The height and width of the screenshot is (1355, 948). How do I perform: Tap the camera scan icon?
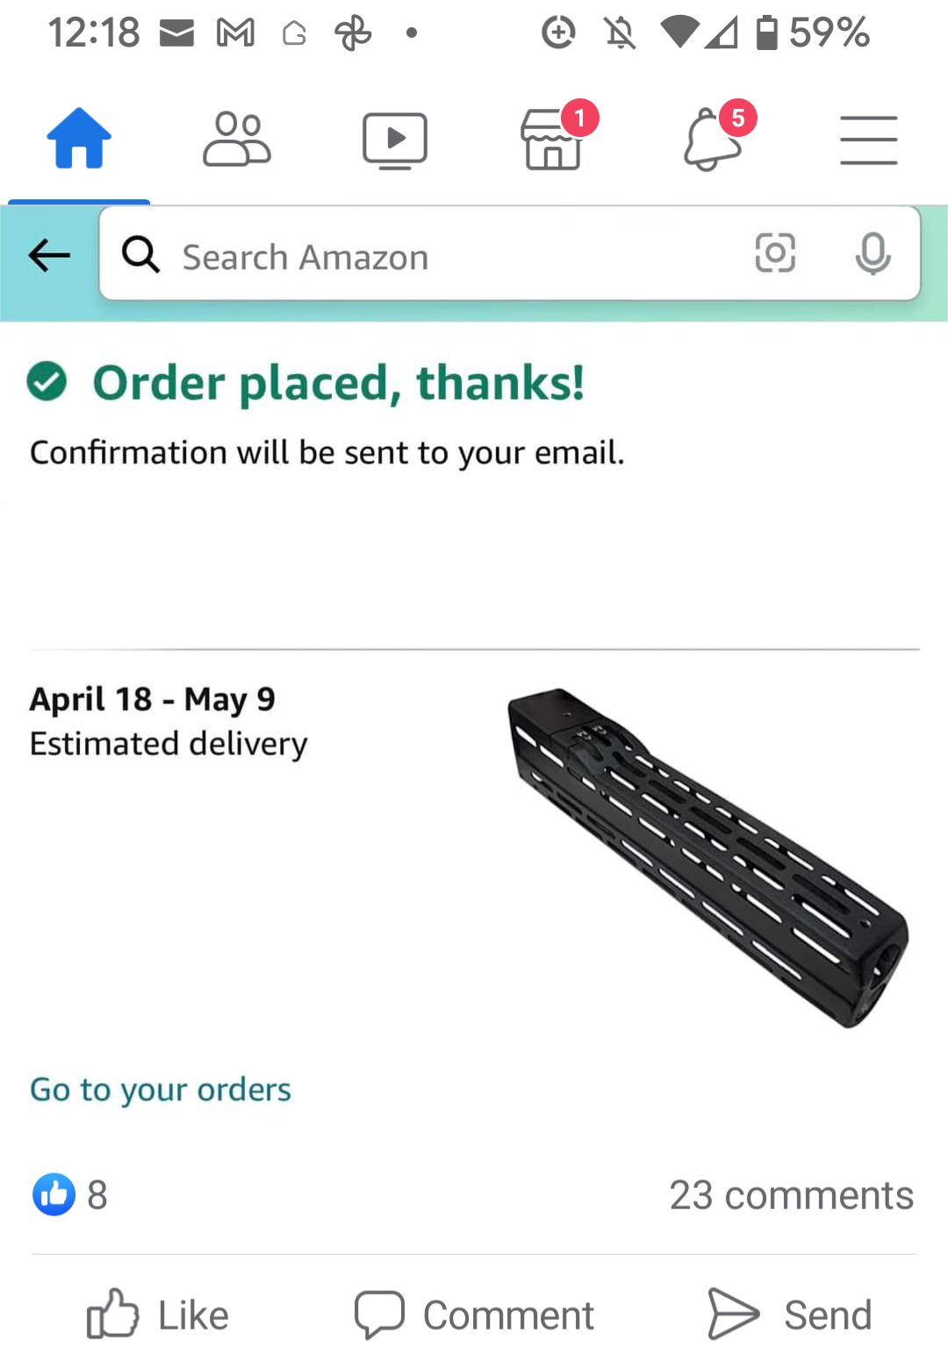[x=775, y=254]
